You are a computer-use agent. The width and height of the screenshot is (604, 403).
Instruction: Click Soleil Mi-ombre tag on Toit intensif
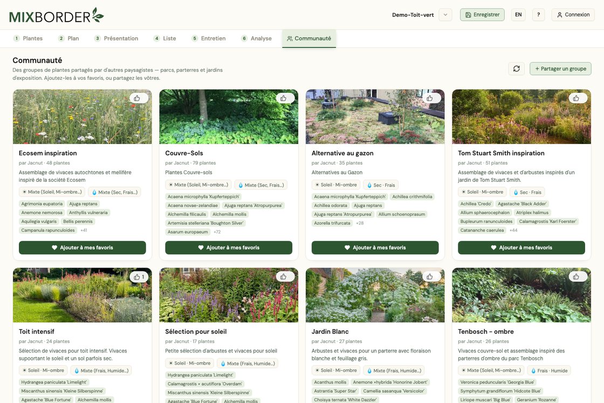point(43,370)
